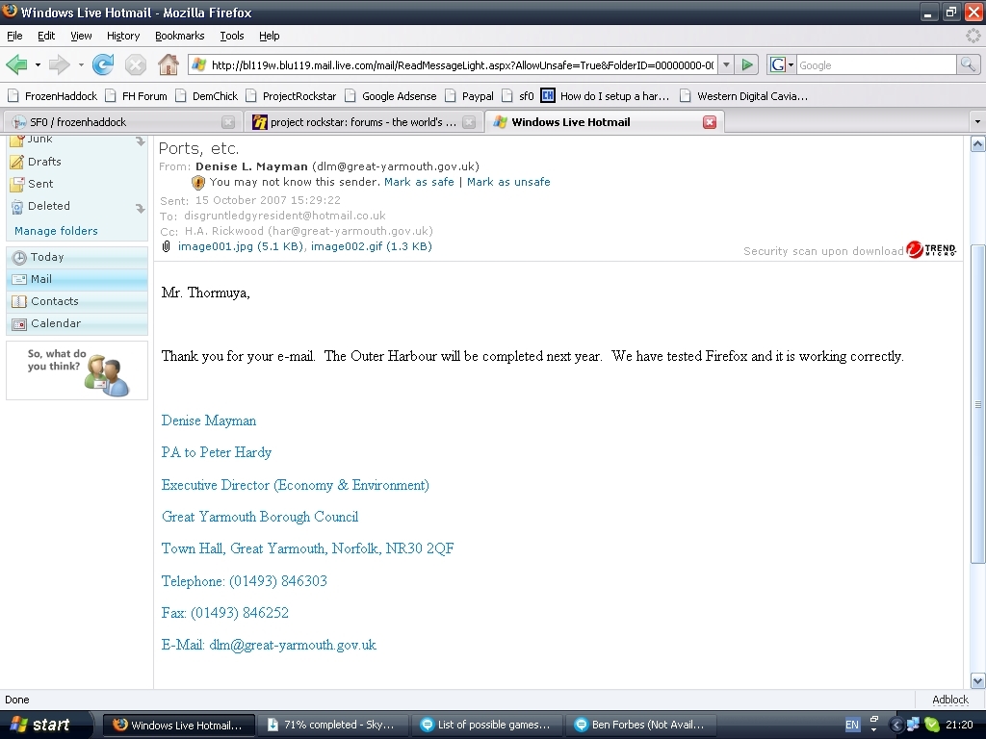Open the Ben Forbes chat taskbar item
Image resolution: width=986 pixels, height=739 pixels.
coord(640,725)
